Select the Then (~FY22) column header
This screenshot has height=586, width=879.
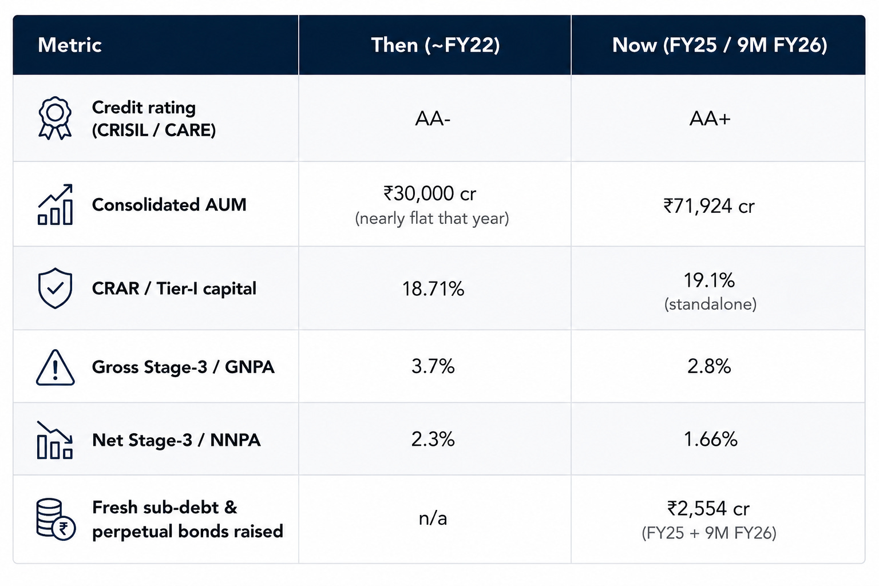(x=435, y=45)
